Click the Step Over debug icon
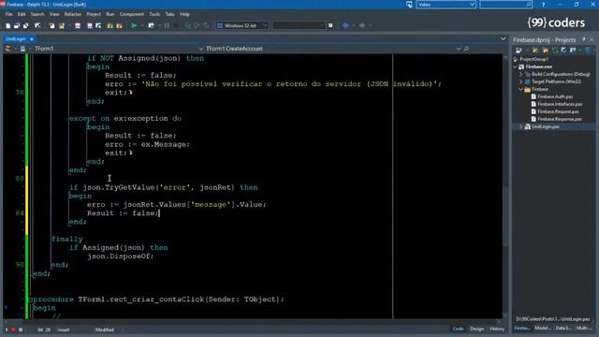This screenshot has width=599, height=337. tap(197, 25)
